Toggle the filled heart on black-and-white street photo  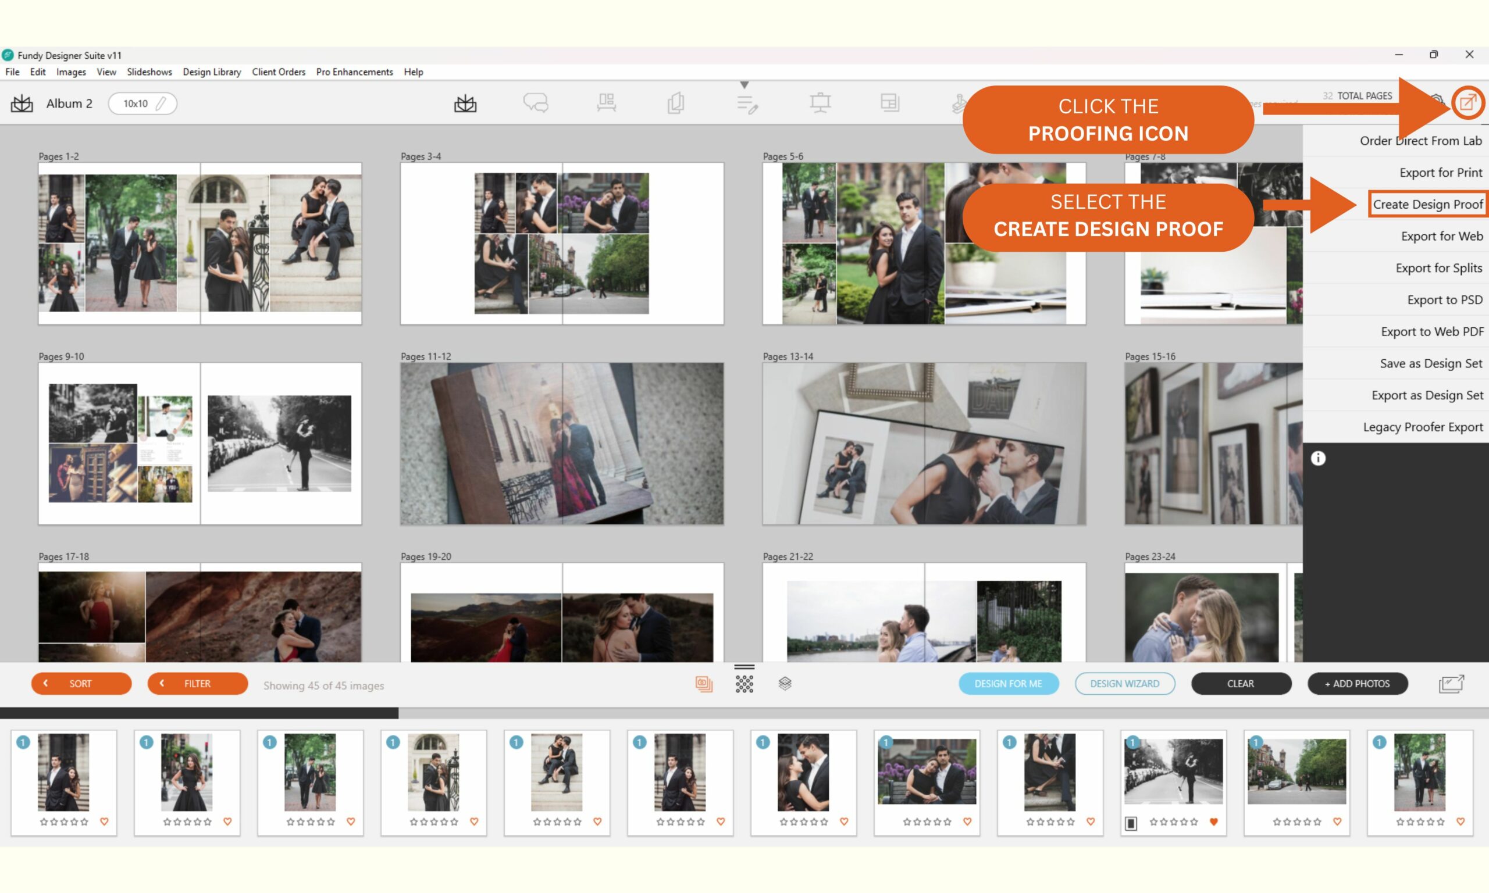[x=1214, y=821]
